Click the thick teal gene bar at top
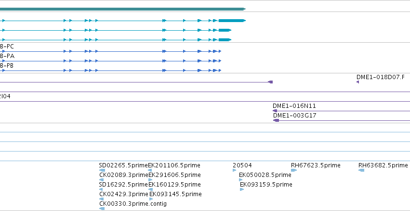The height and width of the screenshot is (211, 410). click(123, 9)
